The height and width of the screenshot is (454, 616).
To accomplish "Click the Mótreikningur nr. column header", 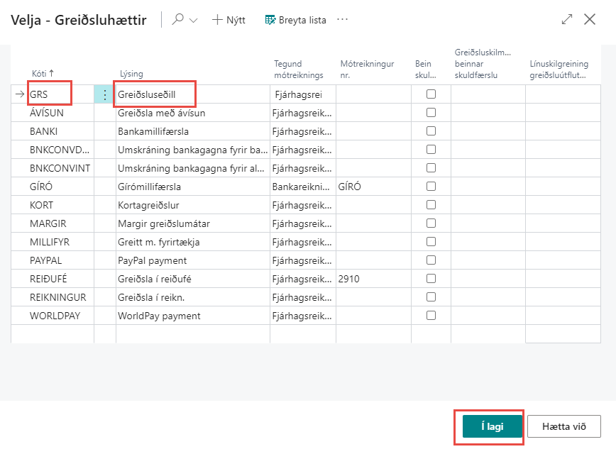I will [367, 69].
